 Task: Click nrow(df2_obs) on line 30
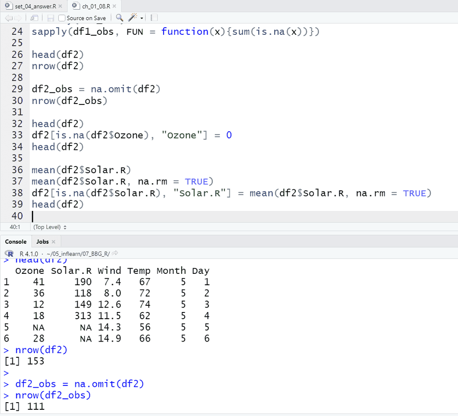click(x=70, y=101)
